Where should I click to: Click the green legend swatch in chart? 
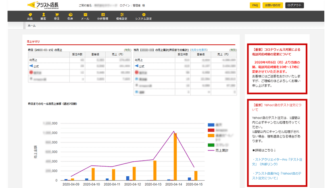coord(211,145)
